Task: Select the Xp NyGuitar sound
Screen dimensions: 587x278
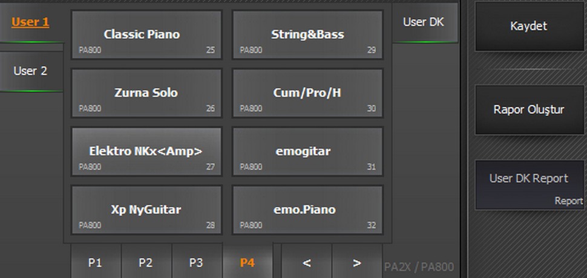Action: click(146, 210)
